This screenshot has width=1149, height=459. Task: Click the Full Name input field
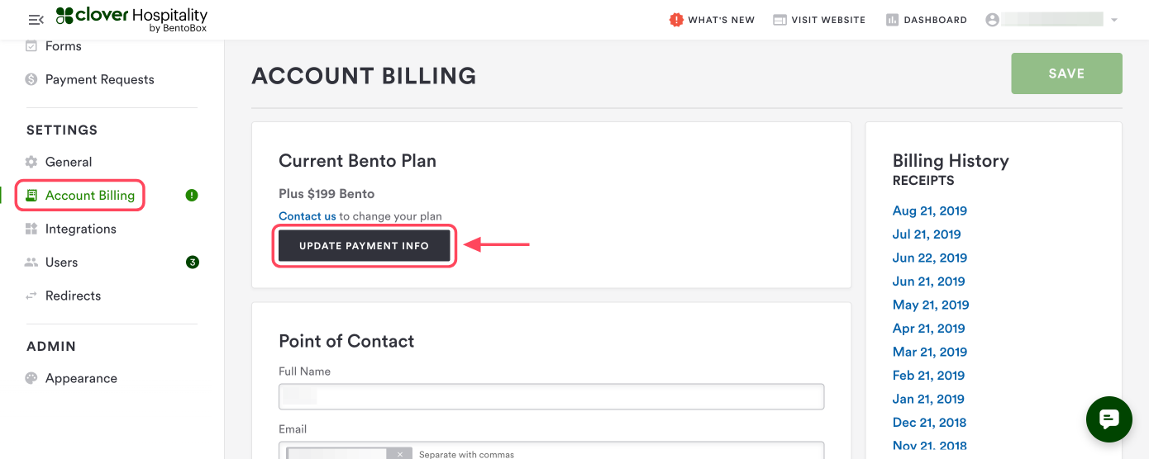(551, 396)
